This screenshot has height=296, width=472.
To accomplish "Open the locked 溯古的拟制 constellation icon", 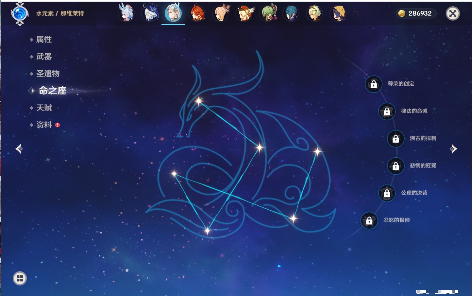I will (x=396, y=139).
